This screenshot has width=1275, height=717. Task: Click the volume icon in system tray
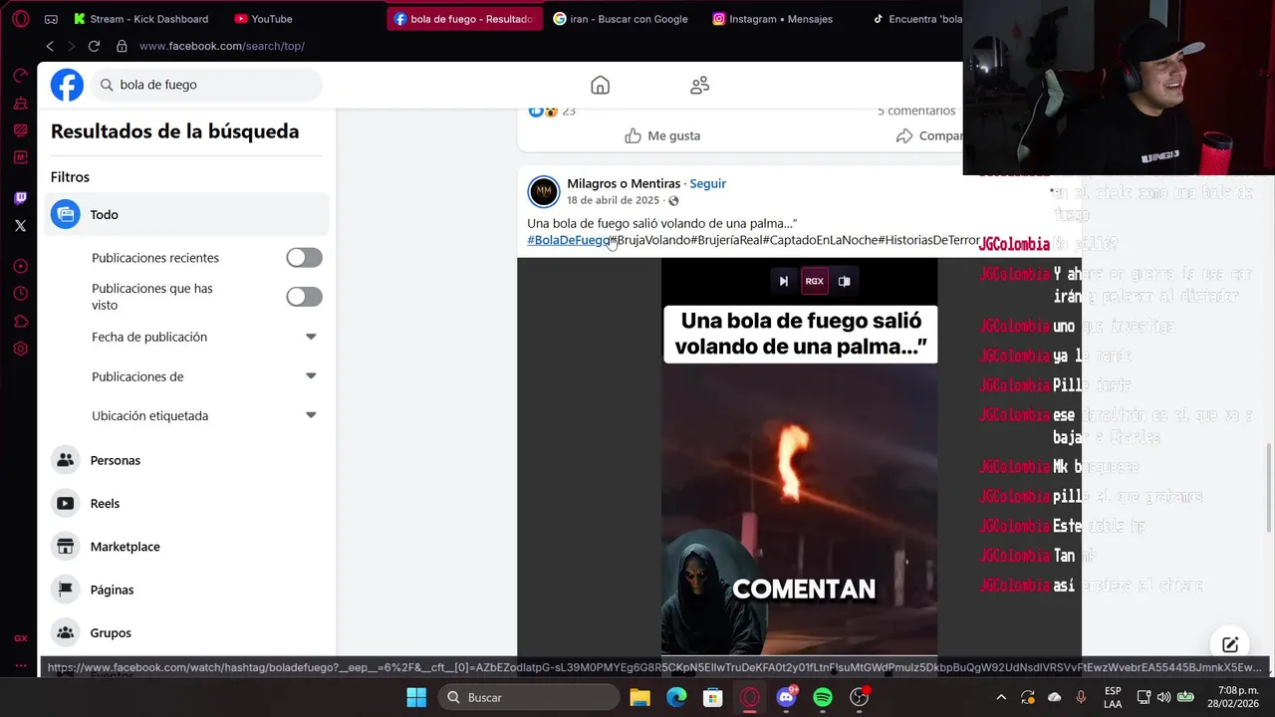point(1164,697)
